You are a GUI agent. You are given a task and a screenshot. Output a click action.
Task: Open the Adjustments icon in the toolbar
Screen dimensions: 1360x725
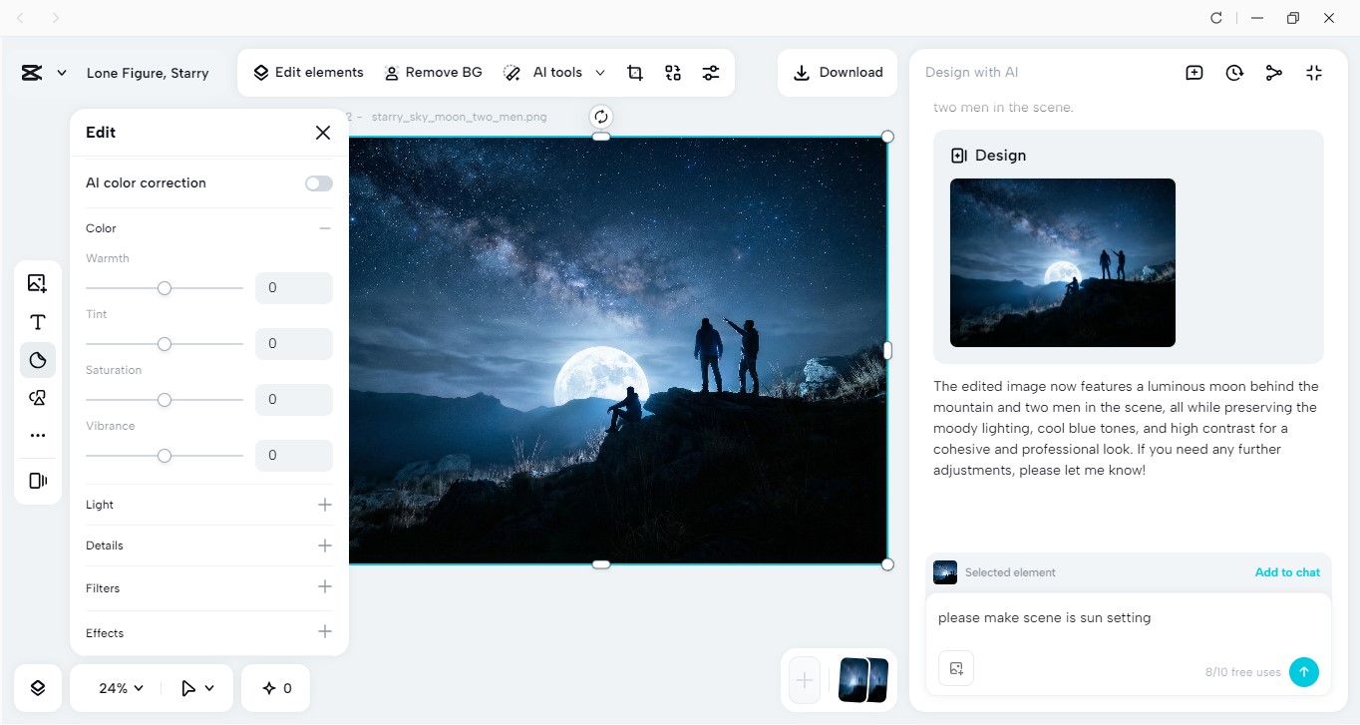tap(710, 72)
